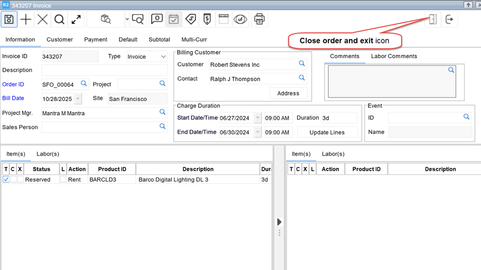Uncheck the T checkbox on the Reserved row
This screenshot has width=481, height=270.
6,180
